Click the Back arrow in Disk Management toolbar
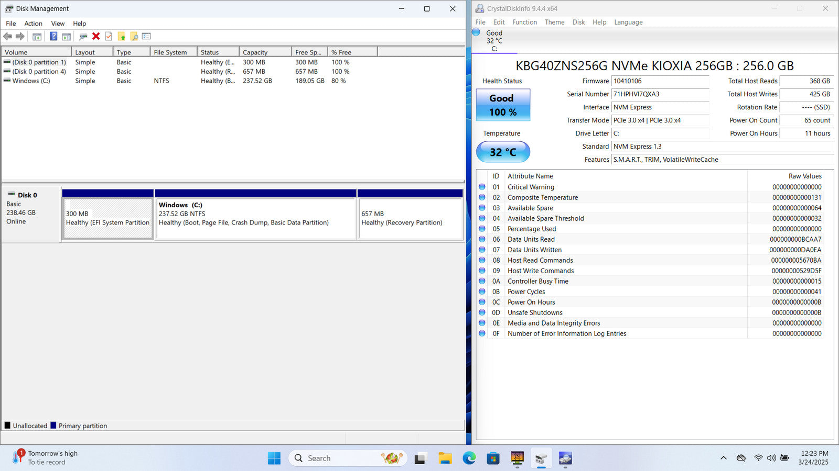This screenshot has height=471, width=839. click(x=7, y=36)
